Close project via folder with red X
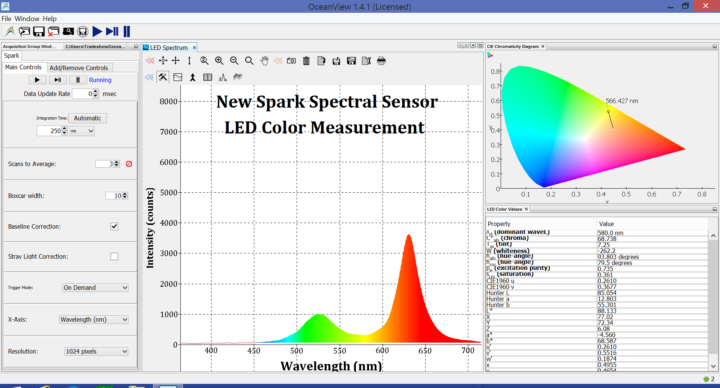720x388 pixels. (53, 31)
